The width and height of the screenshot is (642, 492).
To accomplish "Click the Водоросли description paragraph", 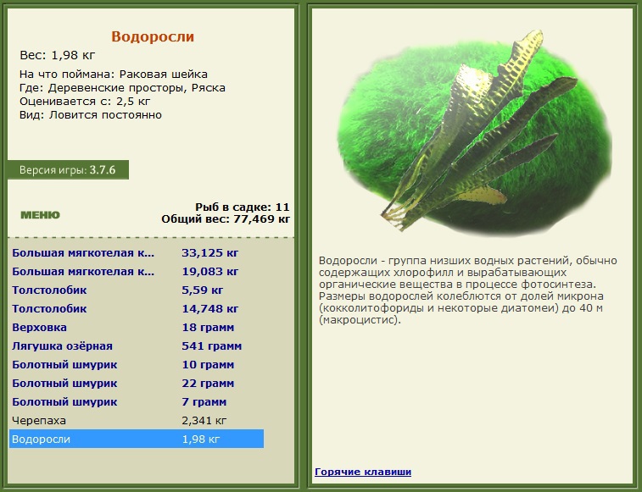I will 467,290.
